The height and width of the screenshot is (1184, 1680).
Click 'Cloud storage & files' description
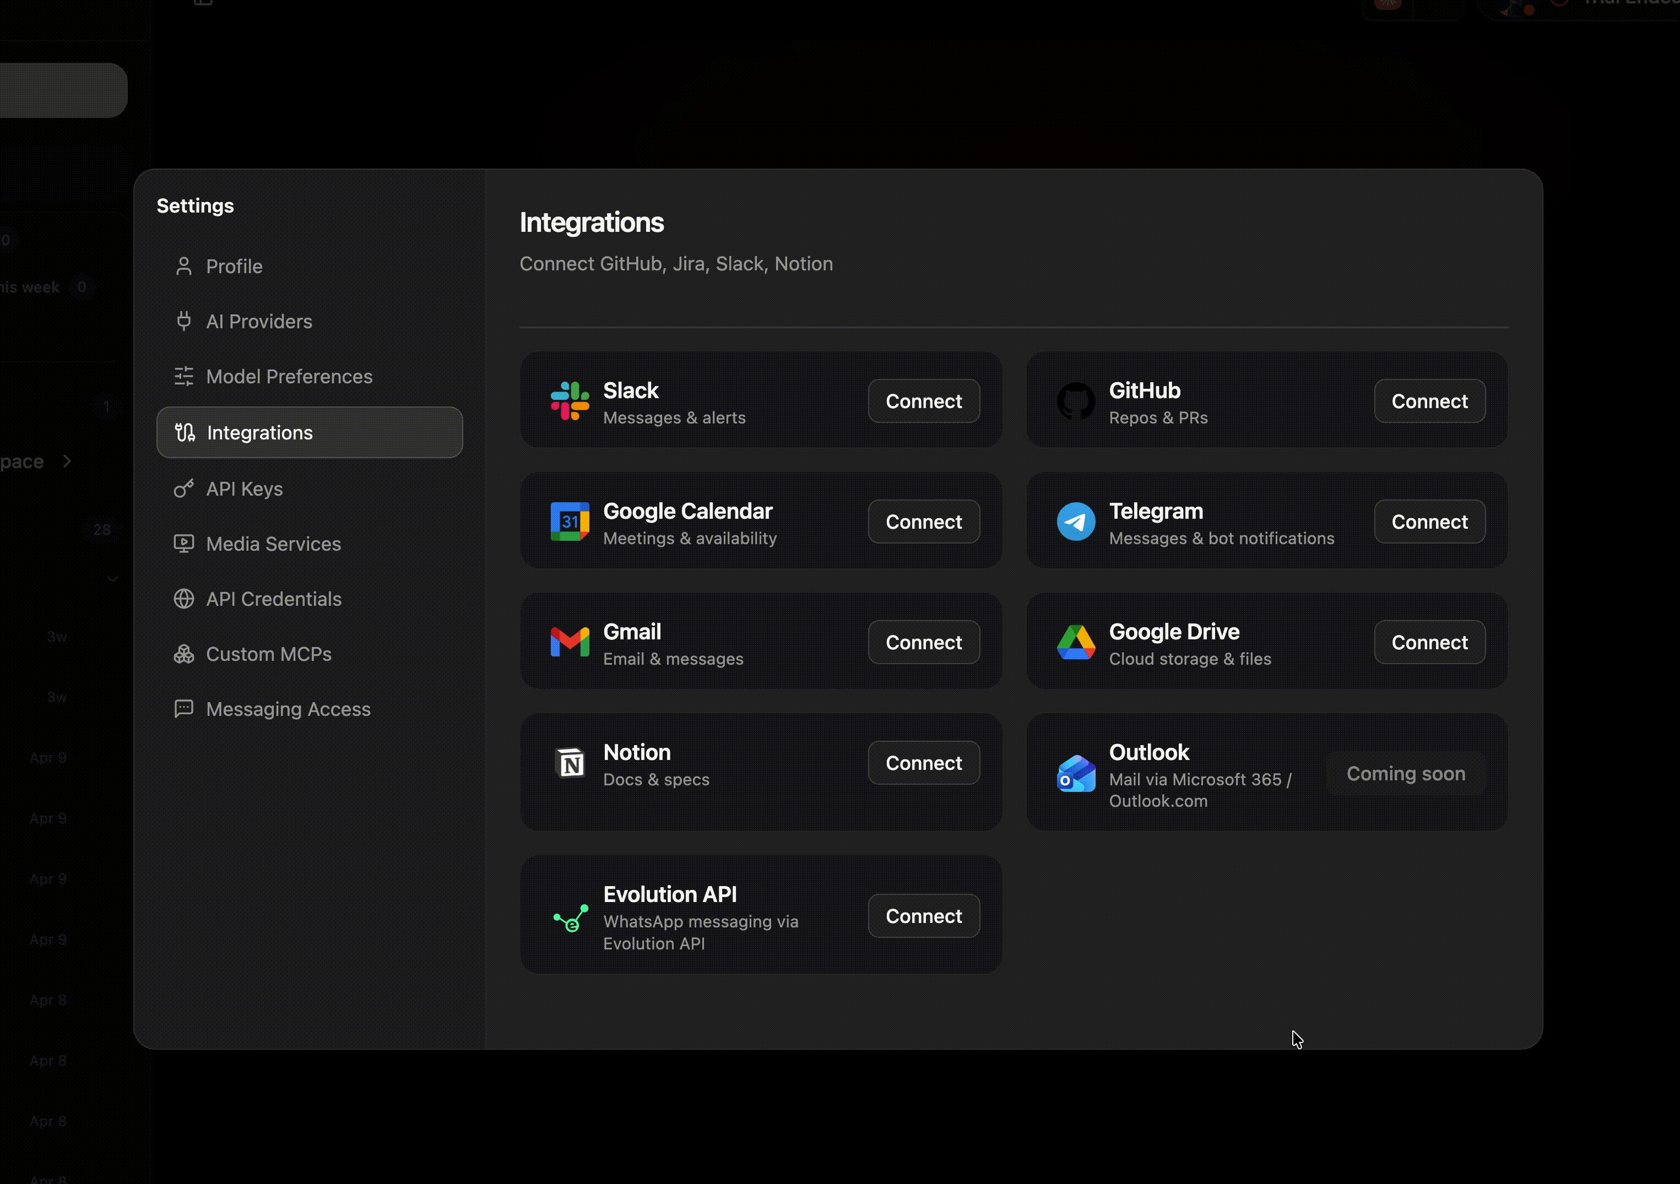coord(1190,659)
